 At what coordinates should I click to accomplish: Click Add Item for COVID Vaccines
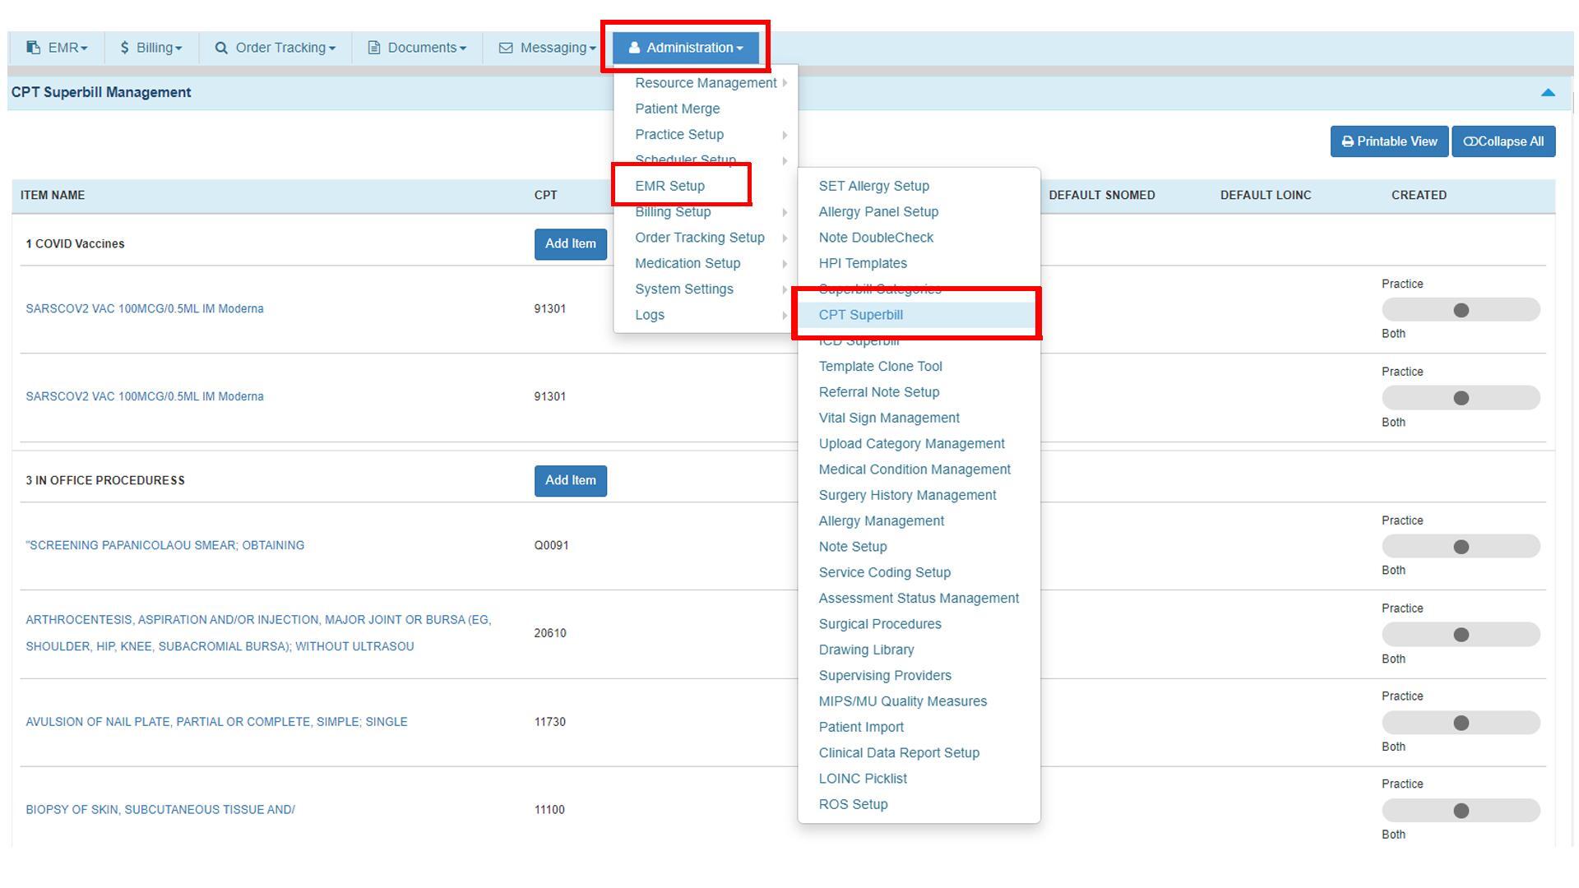[x=570, y=243]
